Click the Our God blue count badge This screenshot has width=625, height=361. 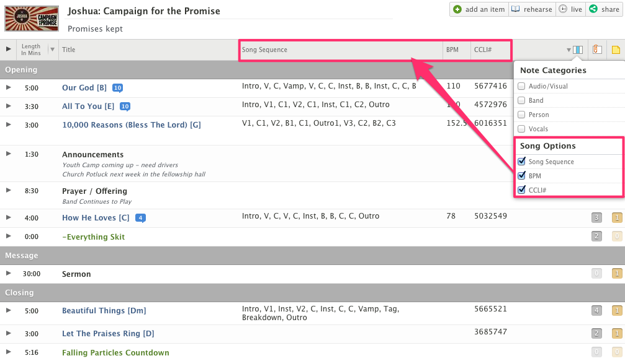click(x=117, y=88)
